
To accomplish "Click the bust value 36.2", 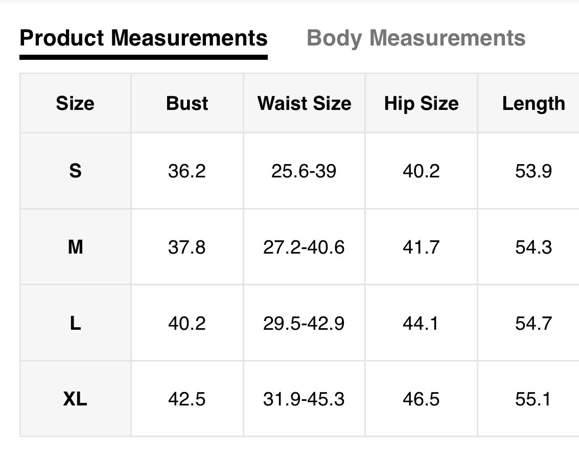I will tap(187, 171).
